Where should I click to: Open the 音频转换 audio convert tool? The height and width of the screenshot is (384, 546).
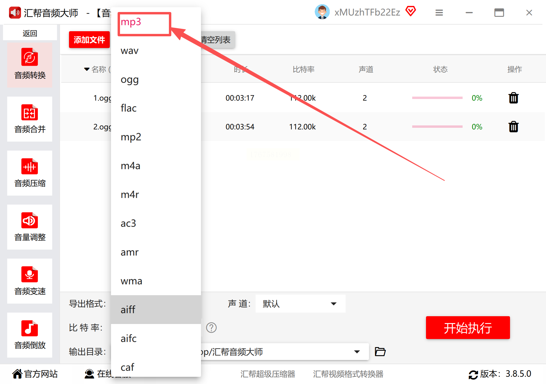(30, 65)
